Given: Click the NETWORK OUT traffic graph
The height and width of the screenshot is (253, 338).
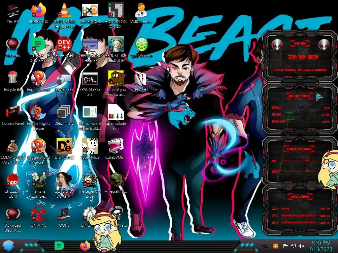Looking at the screenshot, I should coord(300,170).
